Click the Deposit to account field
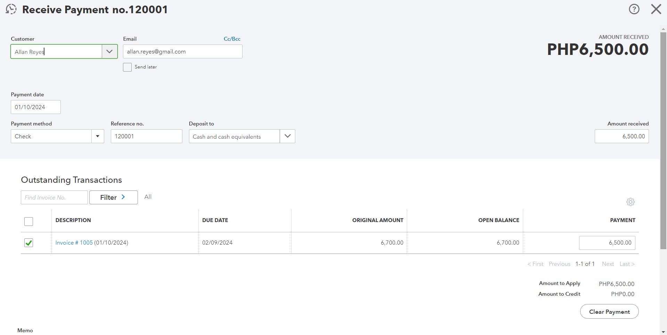The image size is (667, 335). pyautogui.click(x=234, y=136)
